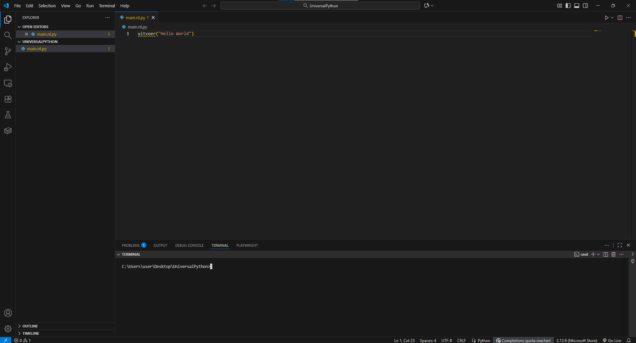
Task: Open the Extensions view
Action: tap(8, 99)
